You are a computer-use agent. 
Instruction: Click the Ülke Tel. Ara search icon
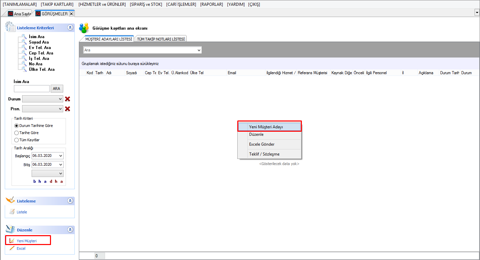[24, 69]
